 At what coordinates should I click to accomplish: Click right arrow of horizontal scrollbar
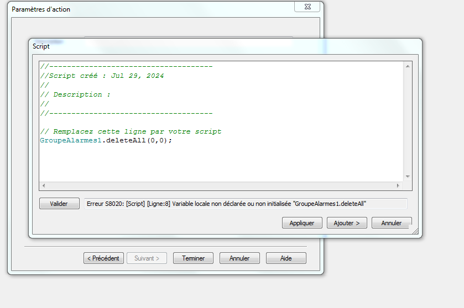point(398,186)
